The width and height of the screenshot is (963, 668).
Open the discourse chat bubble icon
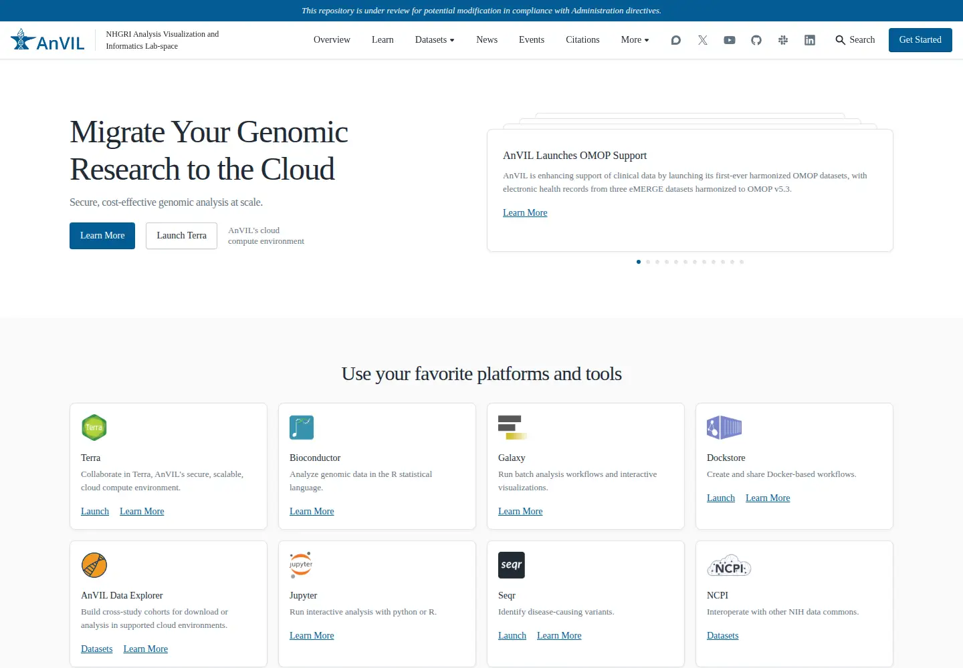click(676, 40)
